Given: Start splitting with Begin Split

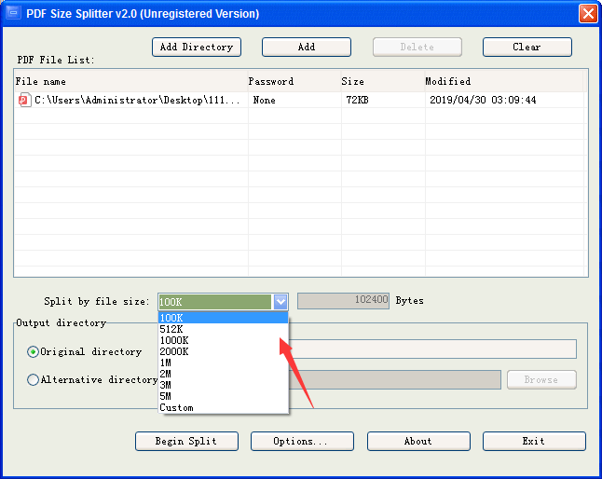Looking at the screenshot, I should (186, 441).
